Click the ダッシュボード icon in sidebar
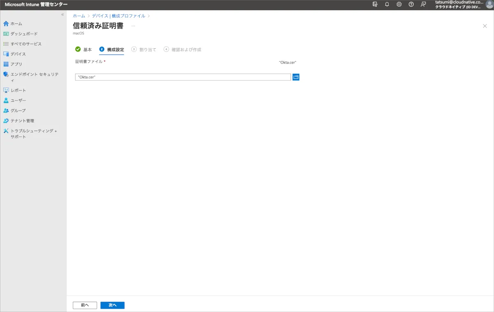The image size is (494, 312). [6, 34]
